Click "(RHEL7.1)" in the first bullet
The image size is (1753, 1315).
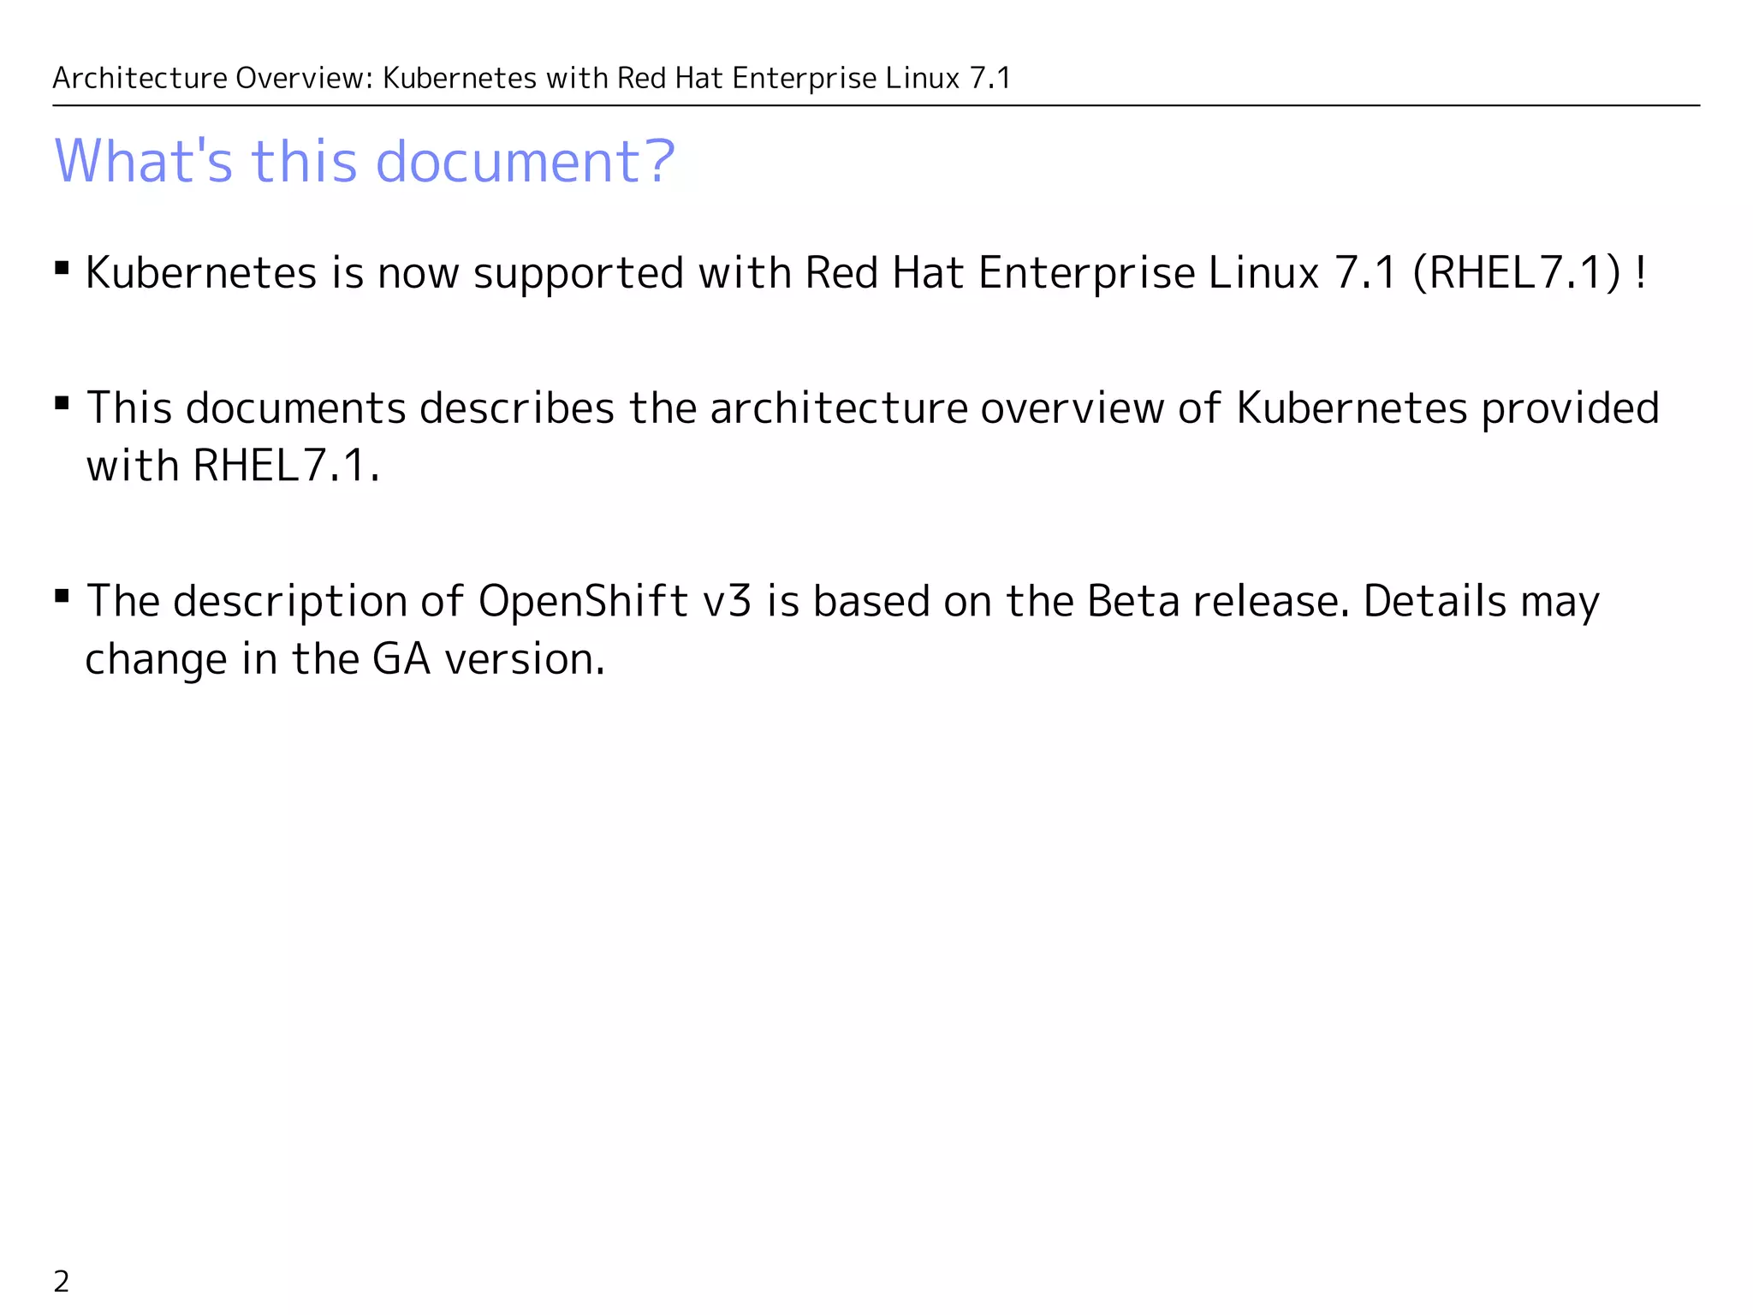pyautogui.click(x=1517, y=273)
